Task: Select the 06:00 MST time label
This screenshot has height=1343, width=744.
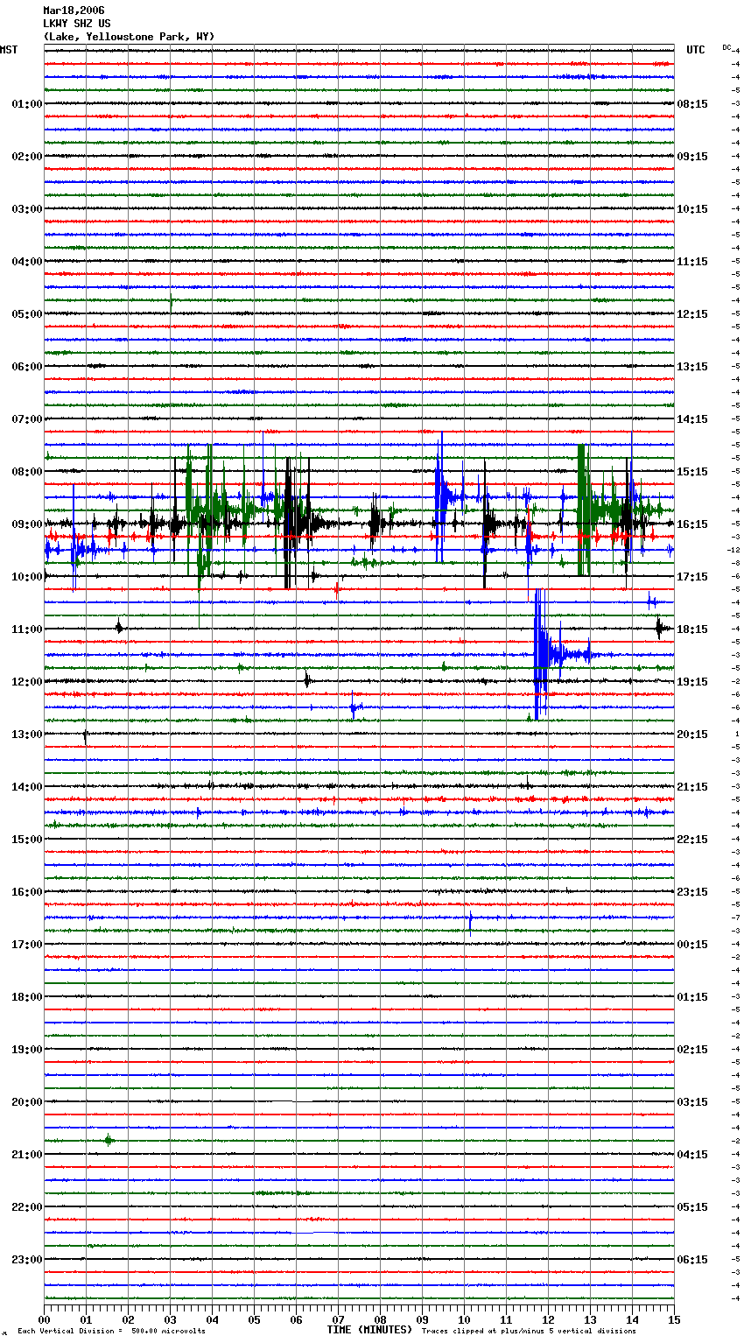Action: tap(27, 367)
